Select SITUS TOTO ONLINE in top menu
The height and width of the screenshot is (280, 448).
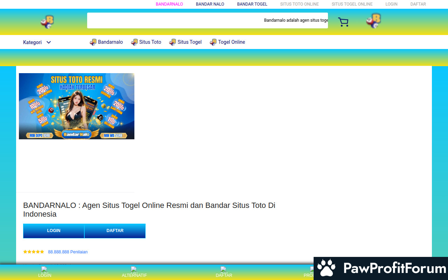pyautogui.click(x=299, y=4)
